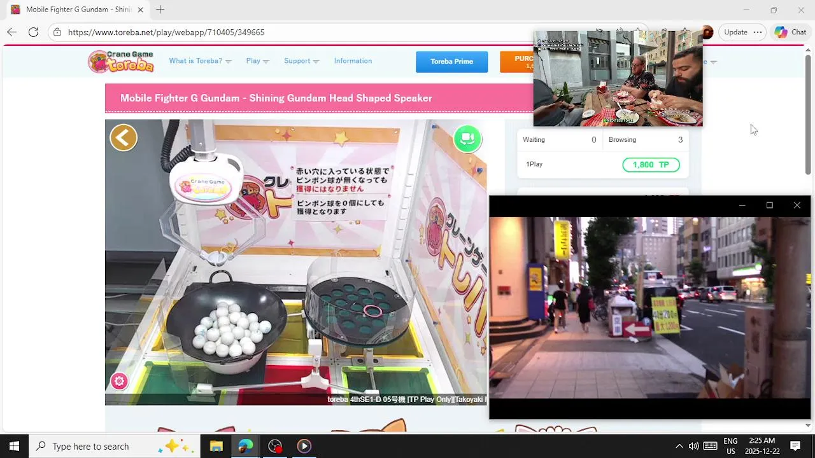The image size is (815, 458).
Task: Open the touch keyboard icon in tray
Action: coord(711,446)
